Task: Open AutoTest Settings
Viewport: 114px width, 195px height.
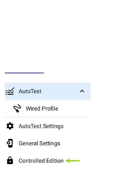Action: click(x=47, y=126)
